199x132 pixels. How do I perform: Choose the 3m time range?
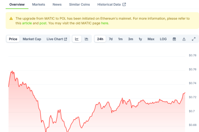[130, 39]
